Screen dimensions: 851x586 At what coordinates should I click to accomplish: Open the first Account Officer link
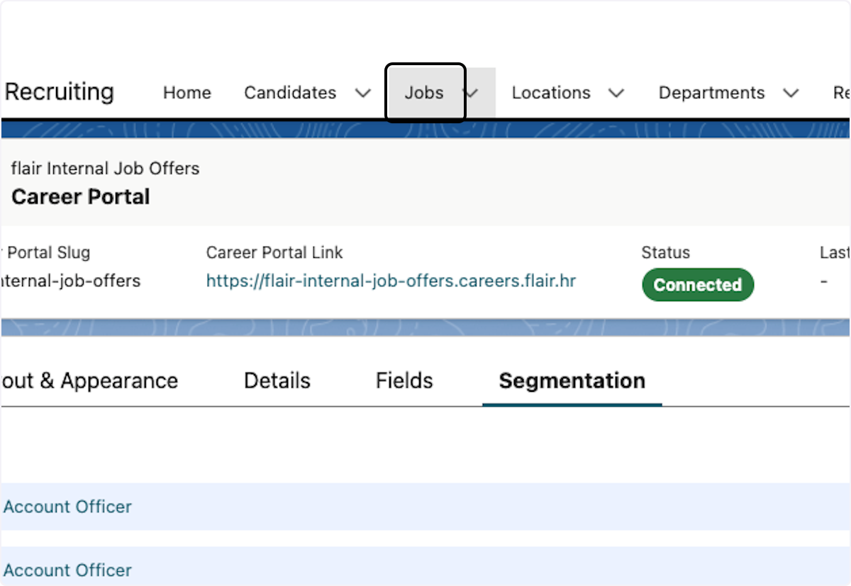tap(68, 507)
